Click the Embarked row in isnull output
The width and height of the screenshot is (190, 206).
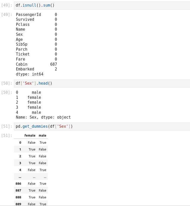click(25, 69)
